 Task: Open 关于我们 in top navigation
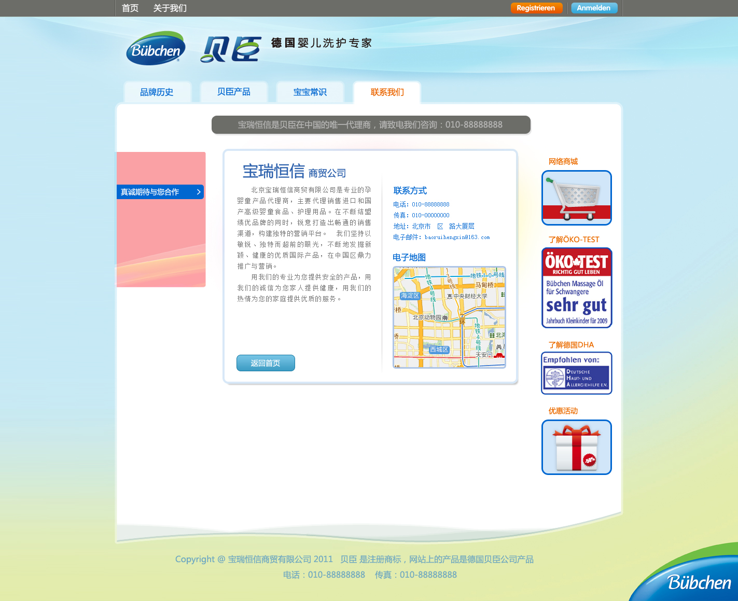pyautogui.click(x=170, y=8)
